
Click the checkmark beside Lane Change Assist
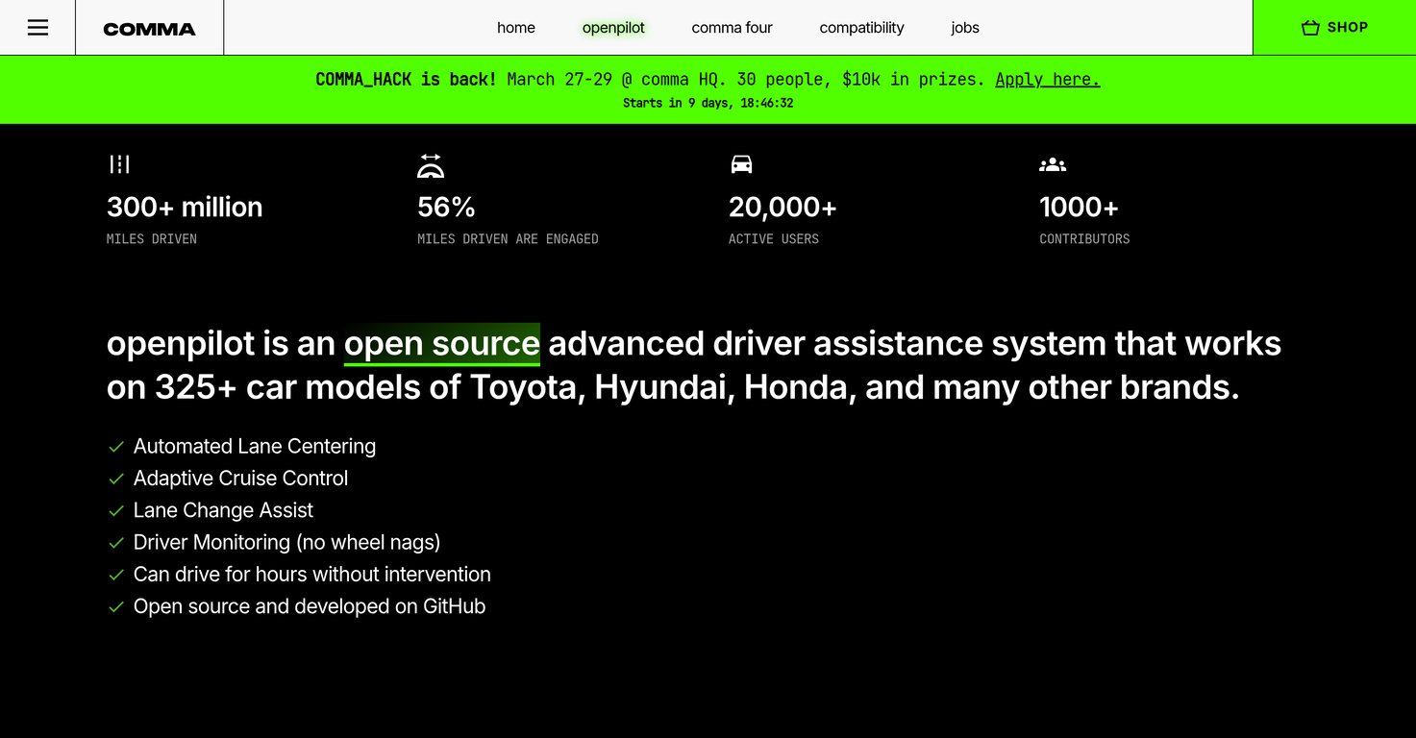tap(116, 510)
